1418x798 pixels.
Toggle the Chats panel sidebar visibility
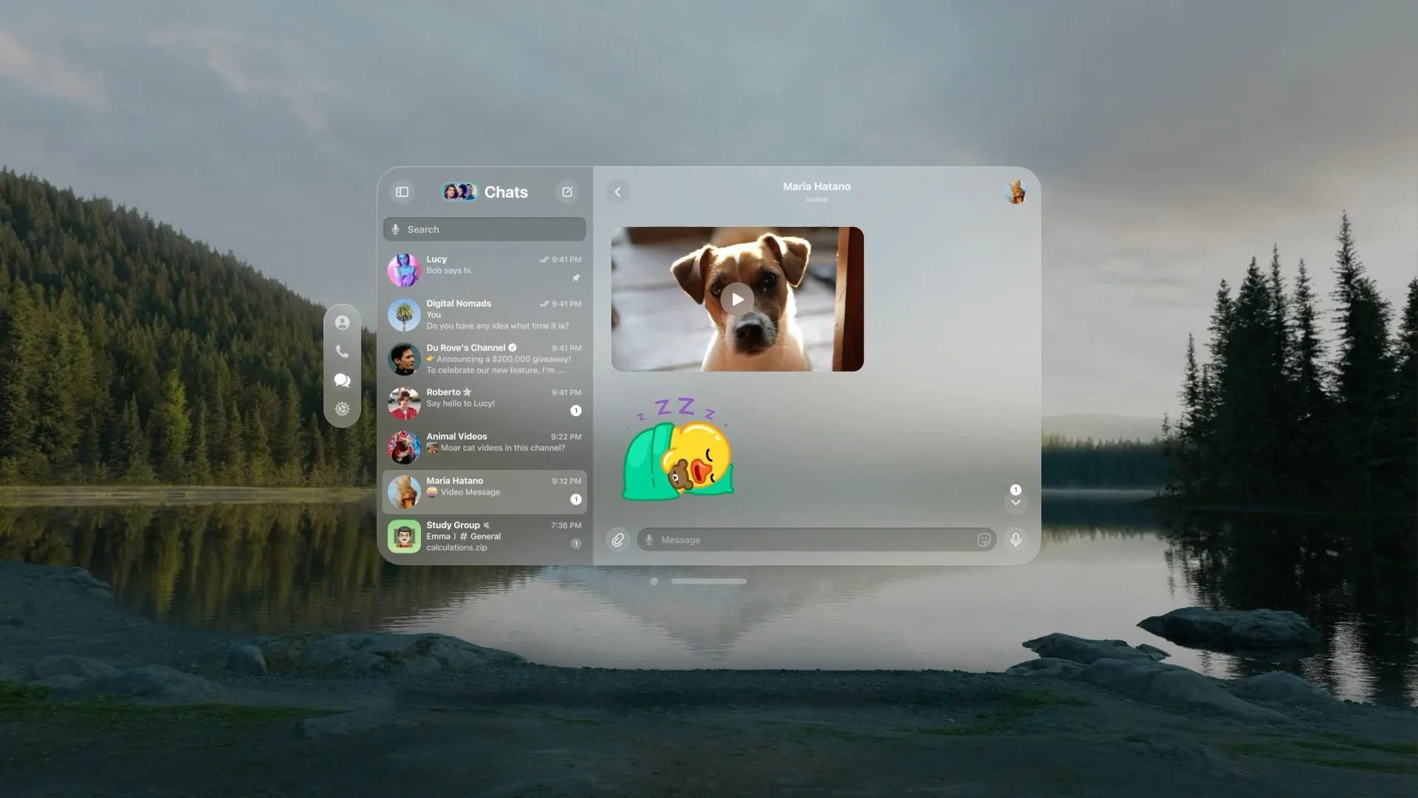403,191
